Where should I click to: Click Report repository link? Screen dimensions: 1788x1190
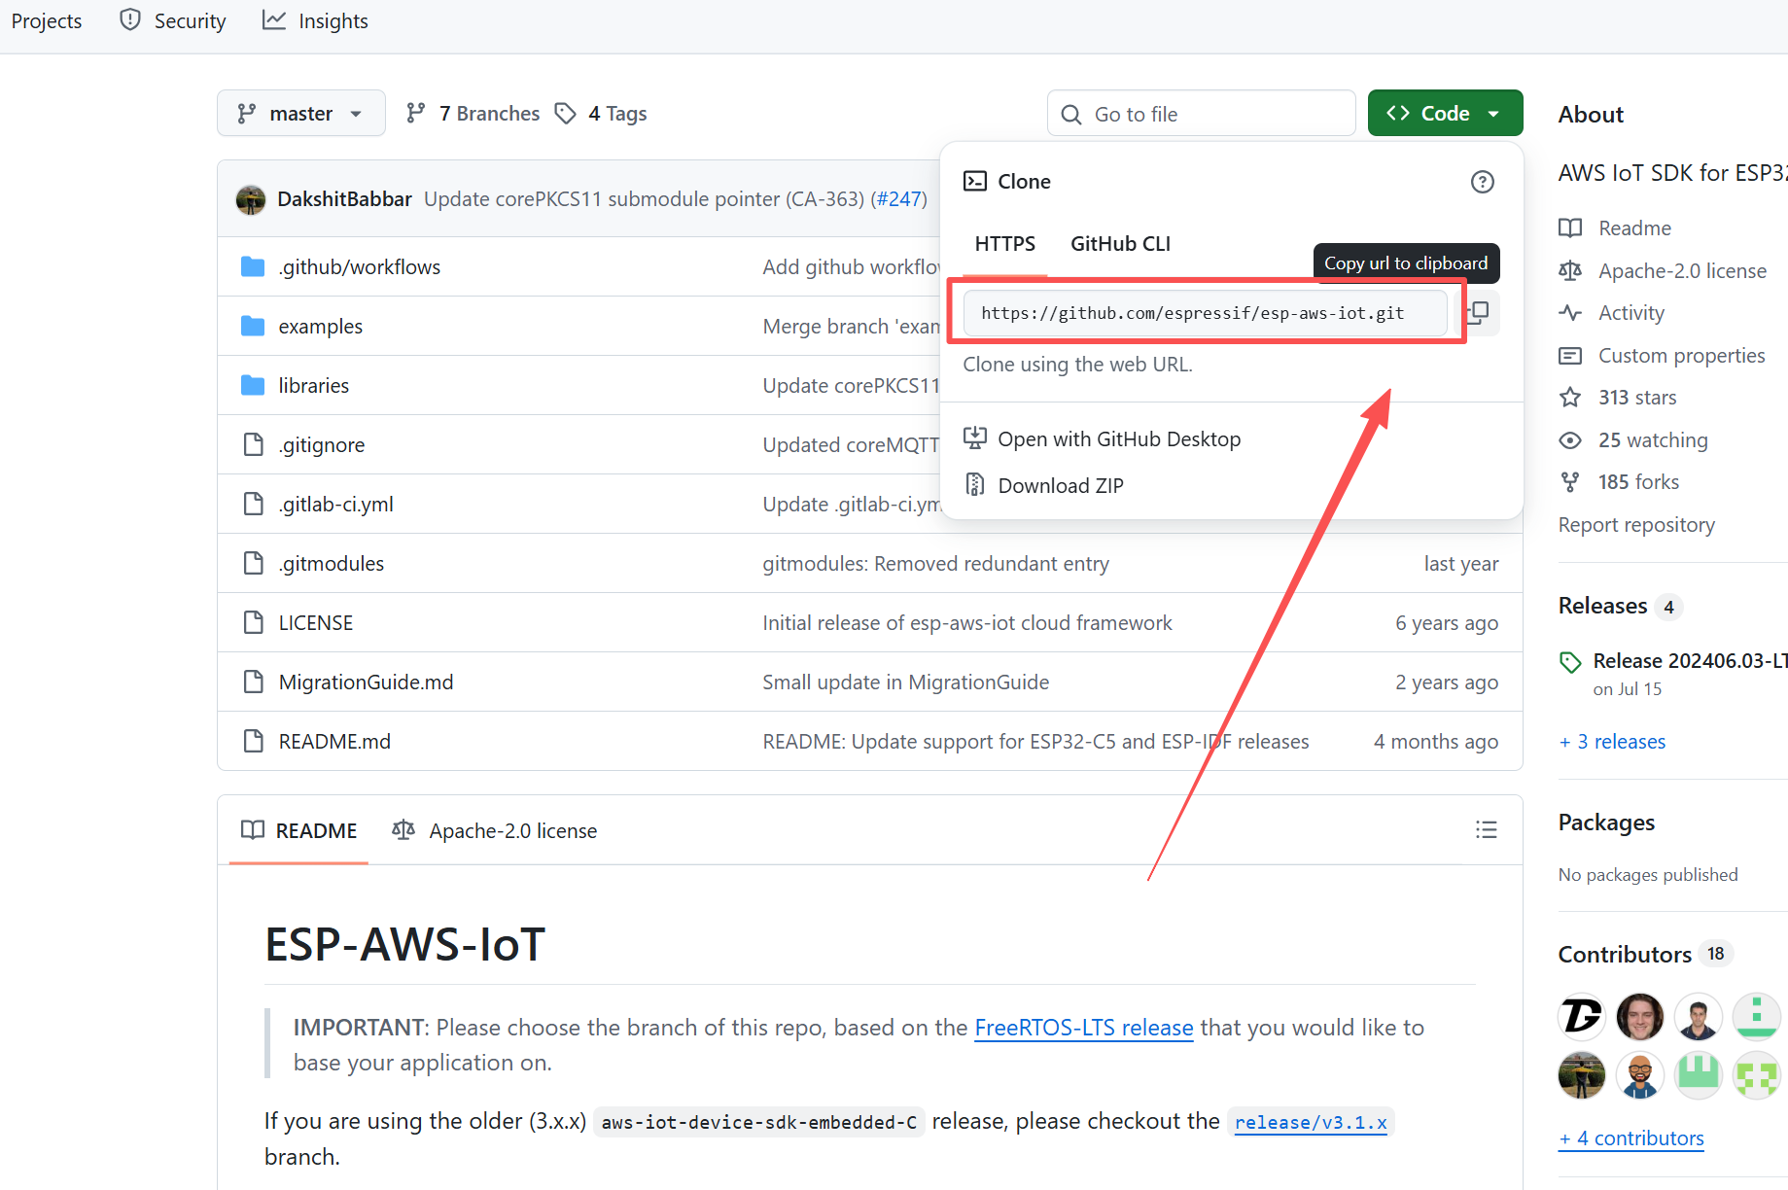[1636, 525]
